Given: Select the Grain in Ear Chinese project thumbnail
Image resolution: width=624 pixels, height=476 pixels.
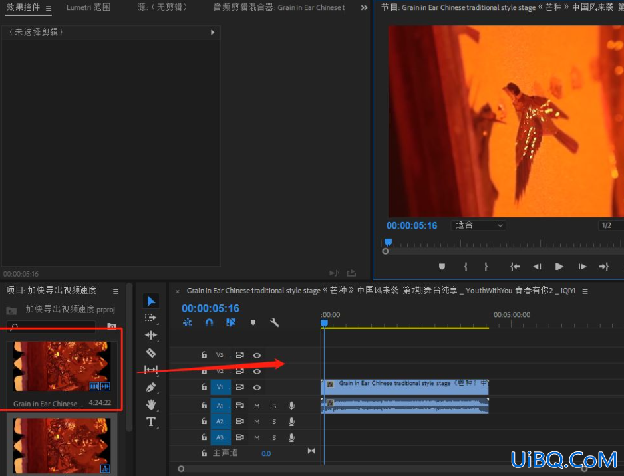Looking at the screenshot, I should pyautogui.click(x=62, y=367).
